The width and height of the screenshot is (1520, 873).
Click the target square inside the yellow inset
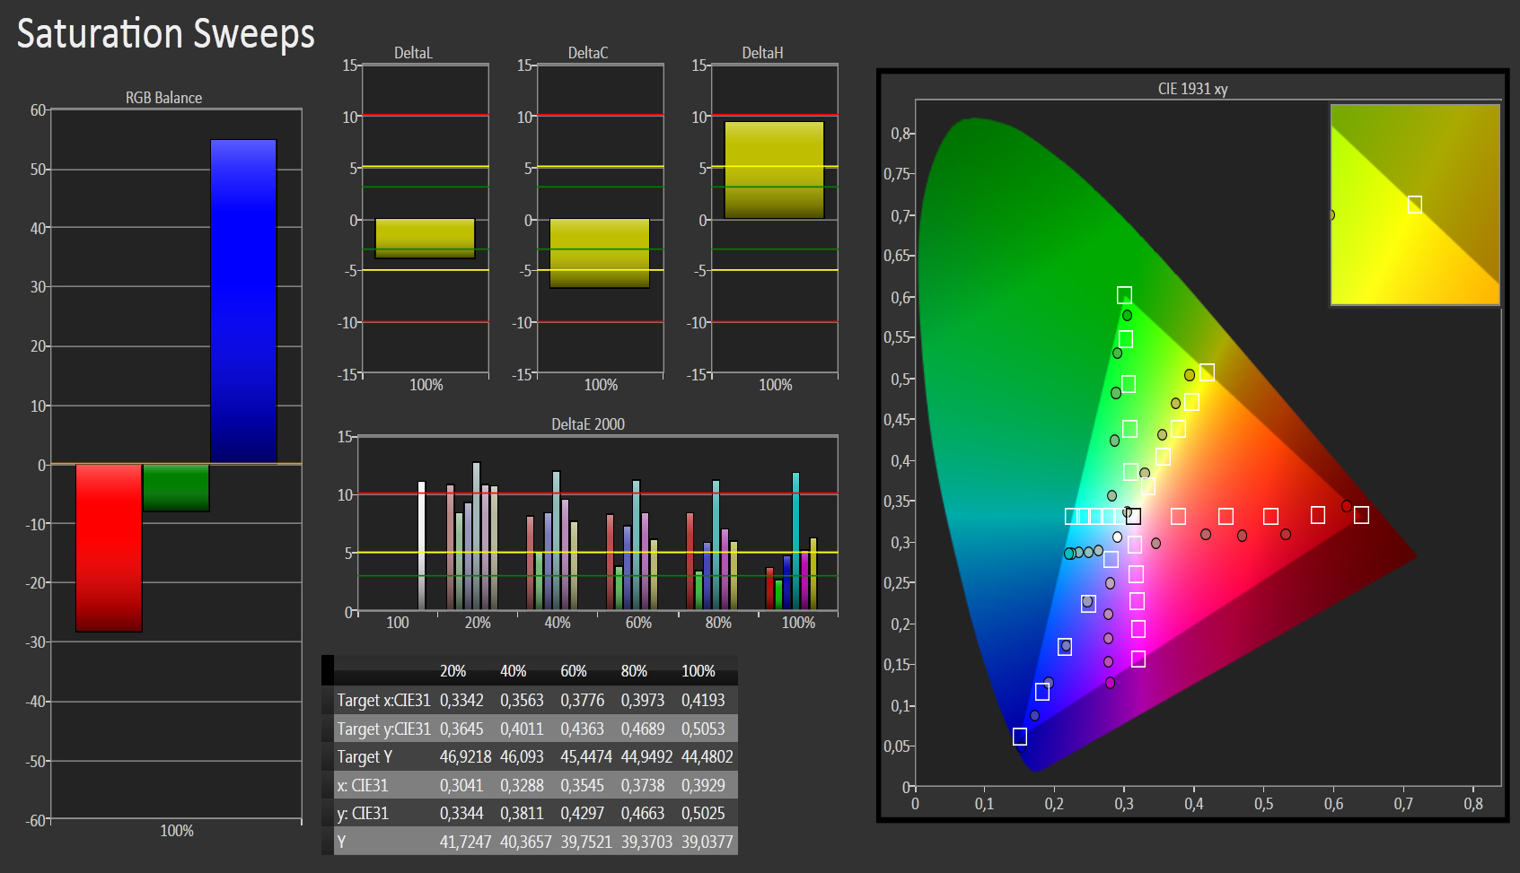[x=1415, y=205]
